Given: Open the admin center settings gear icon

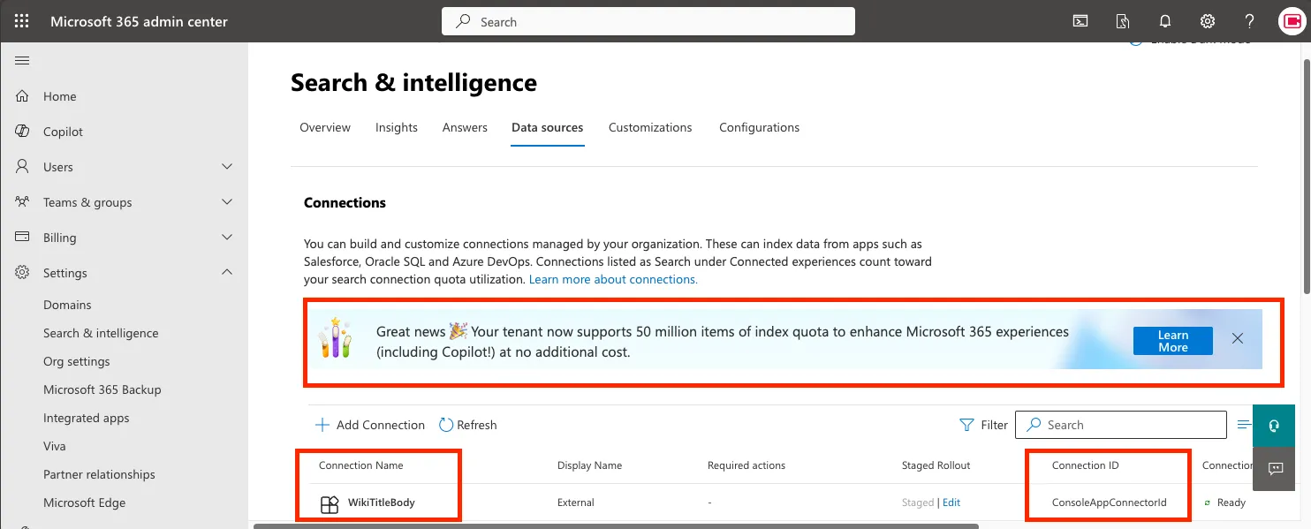Looking at the screenshot, I should tap(1207, 20).
